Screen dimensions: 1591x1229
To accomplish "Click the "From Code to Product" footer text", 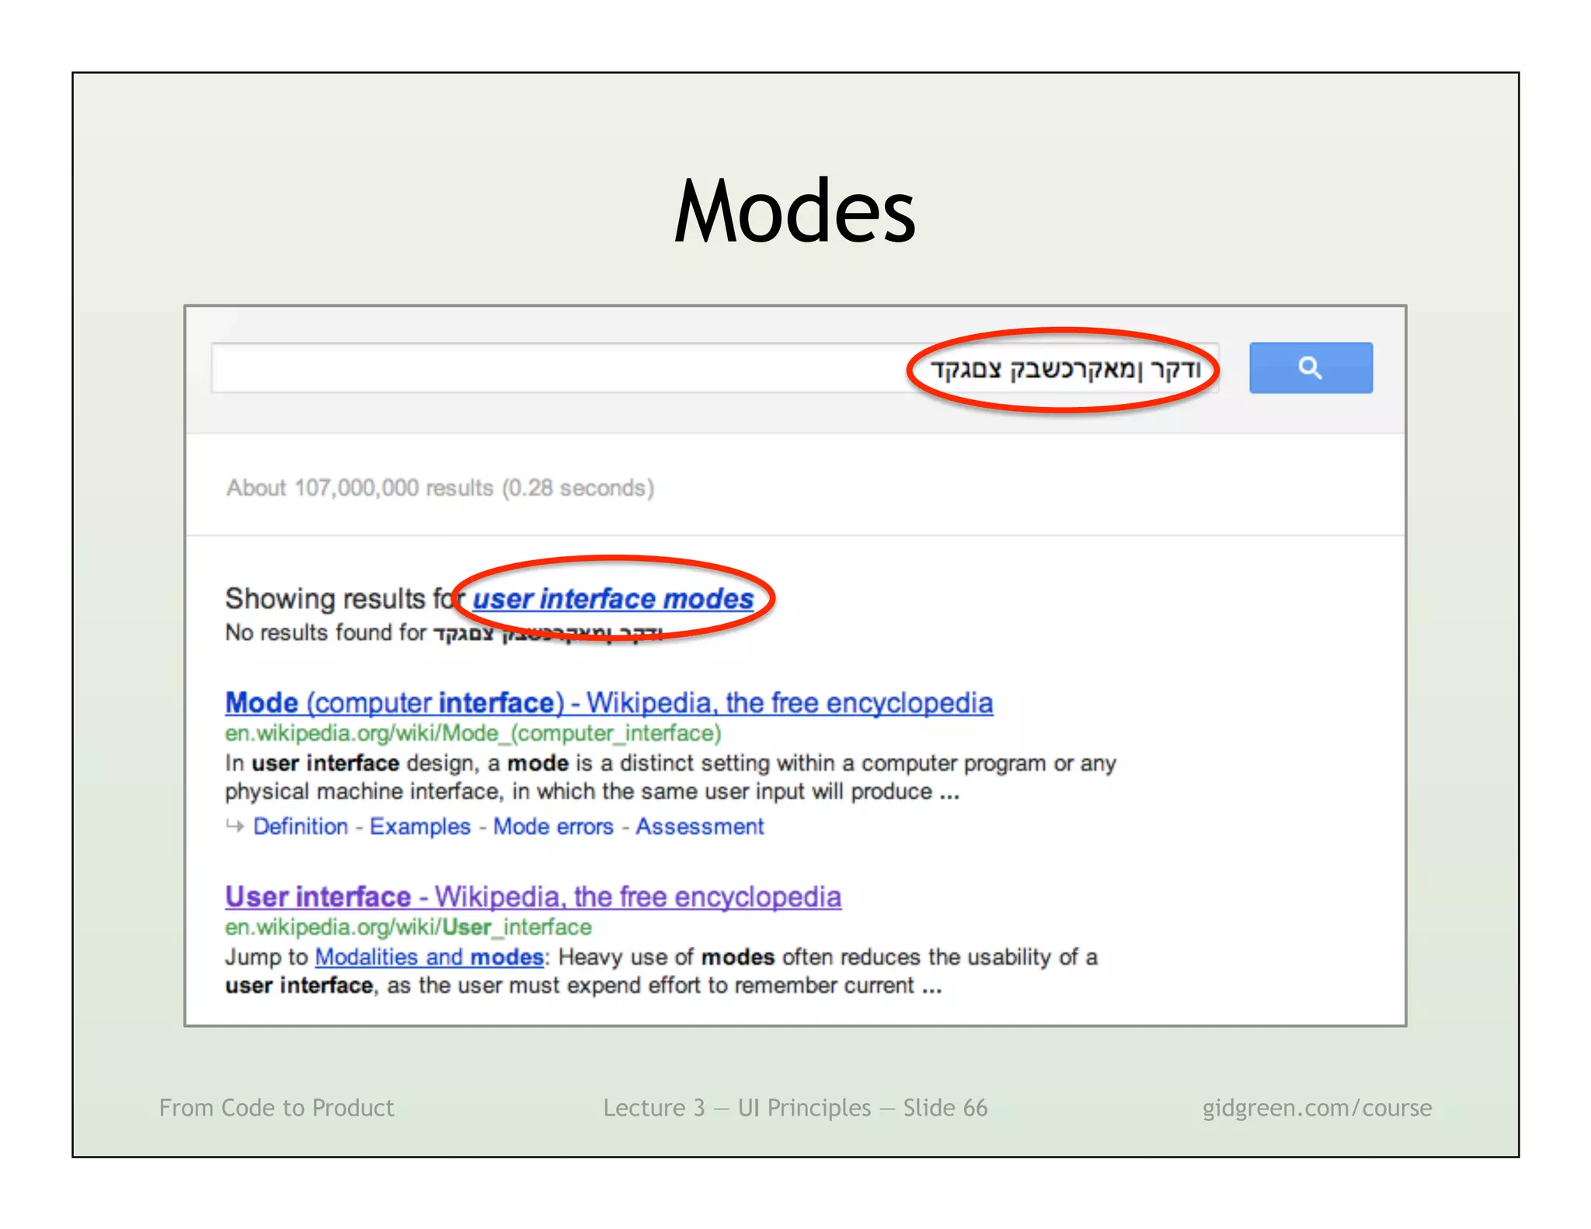I will pyautogui.click(x=277, y=1107).
